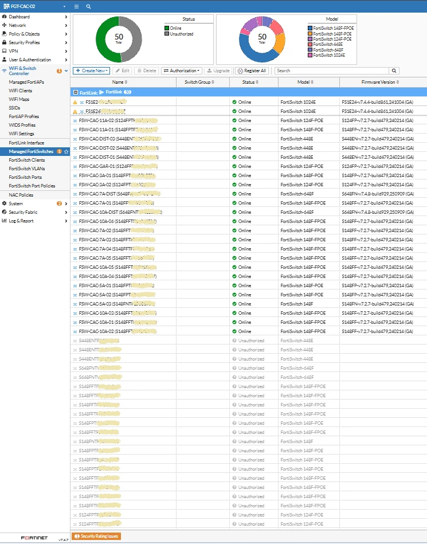
Task: Click the Security Profiles lock icon
Action: (x=4, y=42)
